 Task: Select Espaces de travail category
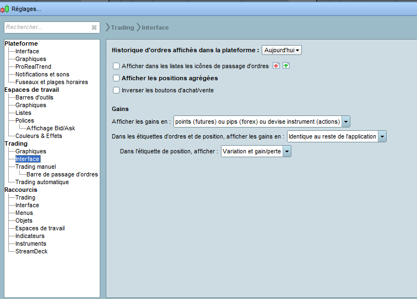[x=31, y=90]
